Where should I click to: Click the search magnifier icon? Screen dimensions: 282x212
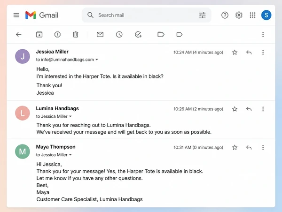[90, 15]
